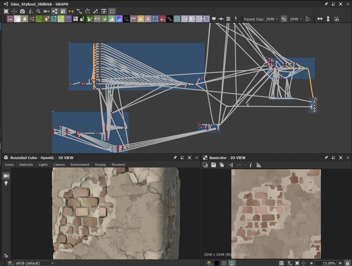The height and width of the screenshot is (266, 352).
Task: Show image info in 2D view
Action: [x=250, y=165]
